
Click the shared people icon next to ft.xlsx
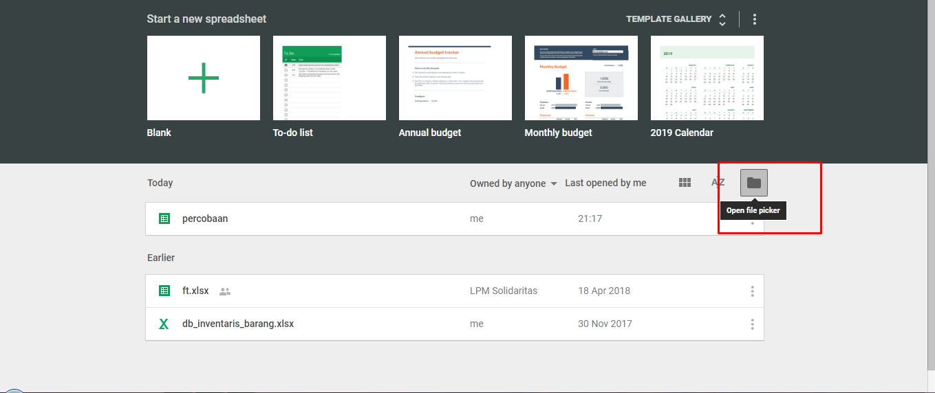click(x=225, y=291)
